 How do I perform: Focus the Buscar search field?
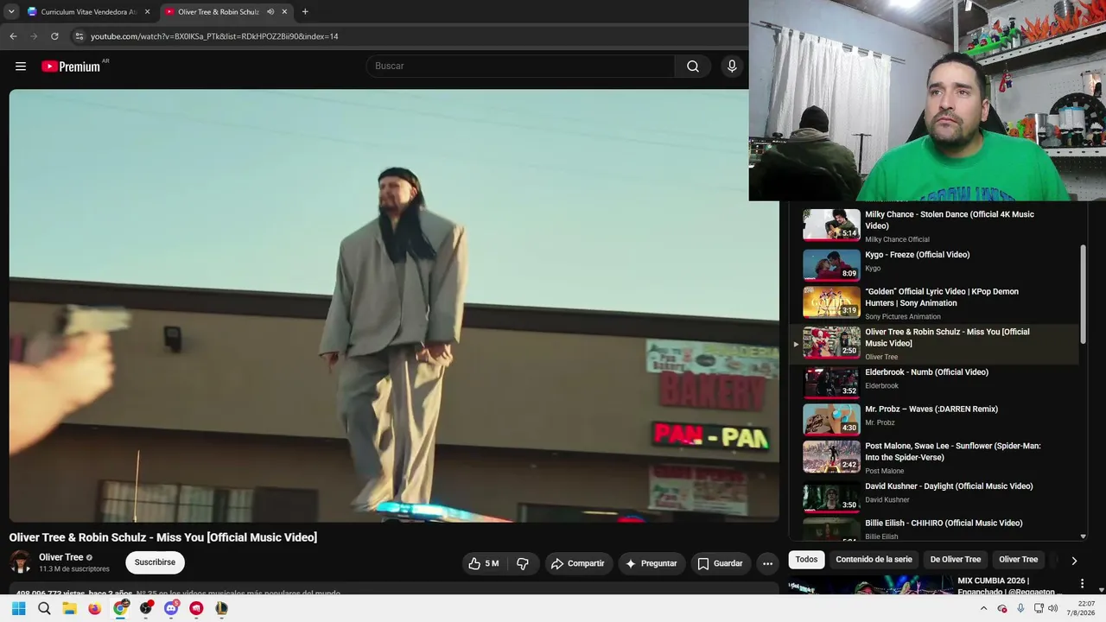point(520,67)
